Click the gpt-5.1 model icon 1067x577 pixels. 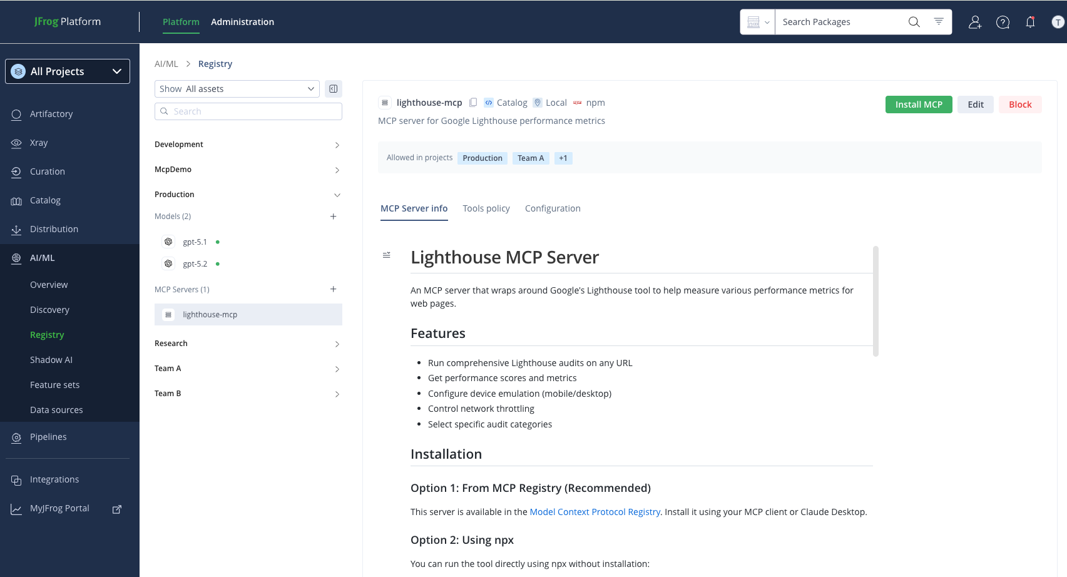[168, 242]
